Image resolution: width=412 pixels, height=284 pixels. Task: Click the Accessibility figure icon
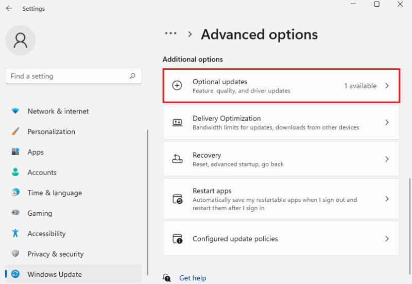tap(15, 233)
